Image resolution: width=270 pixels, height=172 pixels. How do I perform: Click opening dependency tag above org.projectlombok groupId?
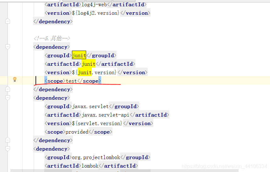pyautogui.click(x=52, y=149)
